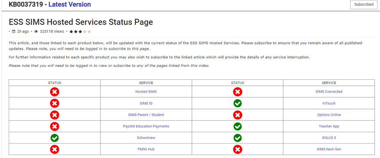The image size is (380, 158).
Task: Click the green check status icon for SOLUS 3
Action: 237,137
